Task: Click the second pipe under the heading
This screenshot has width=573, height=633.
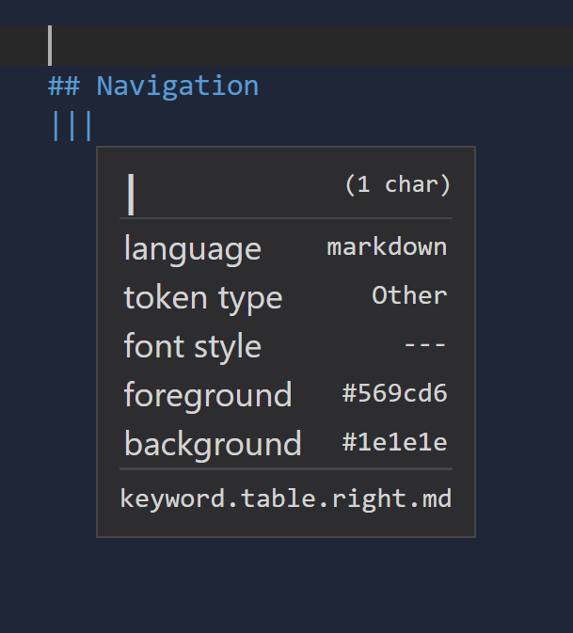Action: pos(72,126)
